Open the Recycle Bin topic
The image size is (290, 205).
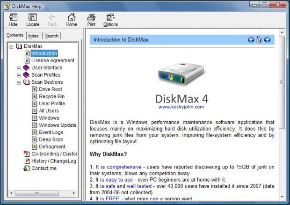[x=52, y=96]
